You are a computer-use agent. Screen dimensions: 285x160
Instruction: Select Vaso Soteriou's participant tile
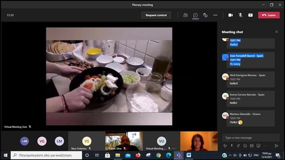point(86,141)
